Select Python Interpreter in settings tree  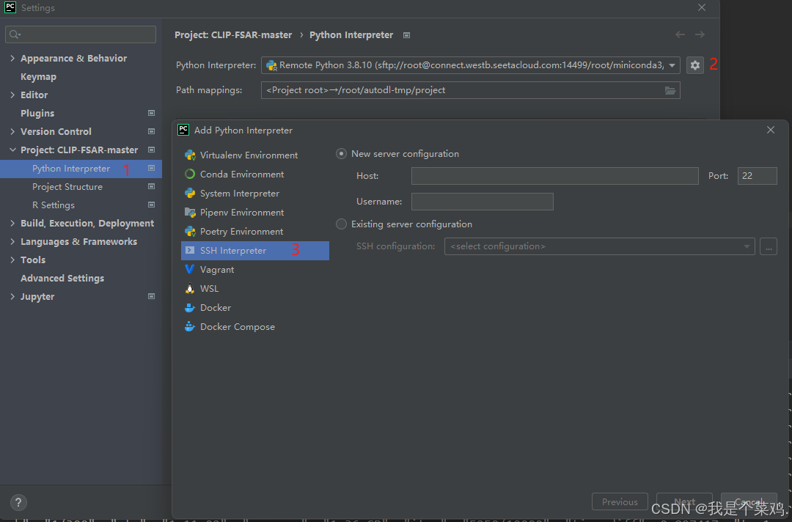(81, 169)
